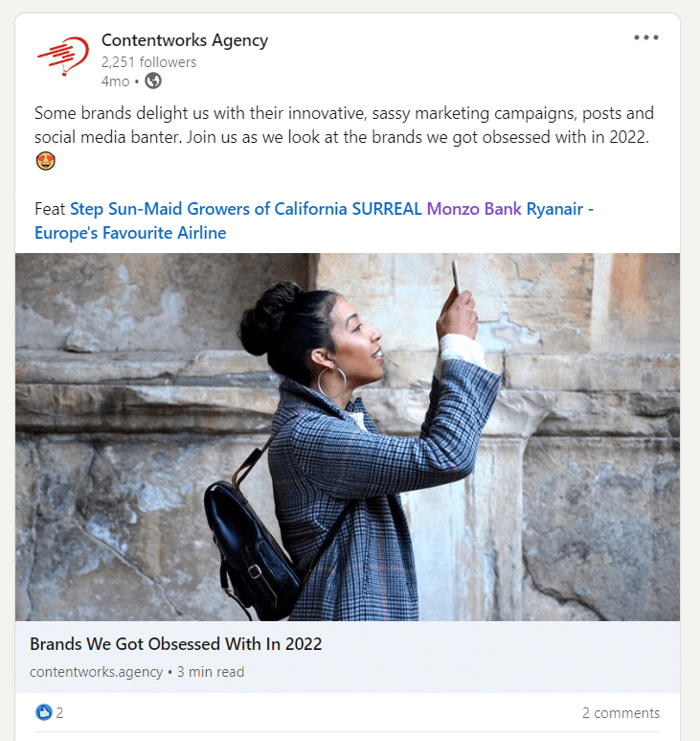
Task: Open the Step company mention
Action: click(87, 209)
